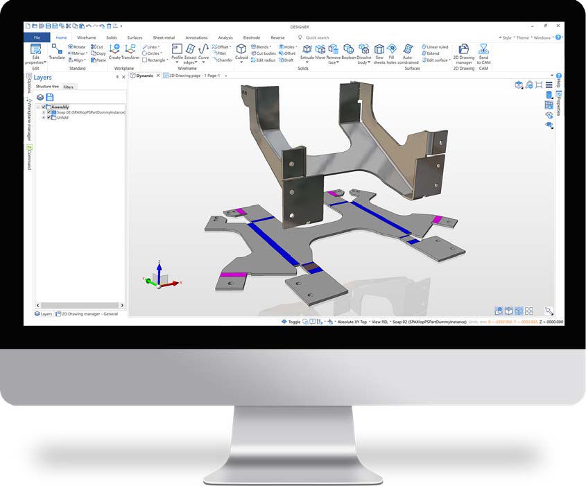Launch the 2D Drawing manager

pyautogui.click(x=463, y=50)
